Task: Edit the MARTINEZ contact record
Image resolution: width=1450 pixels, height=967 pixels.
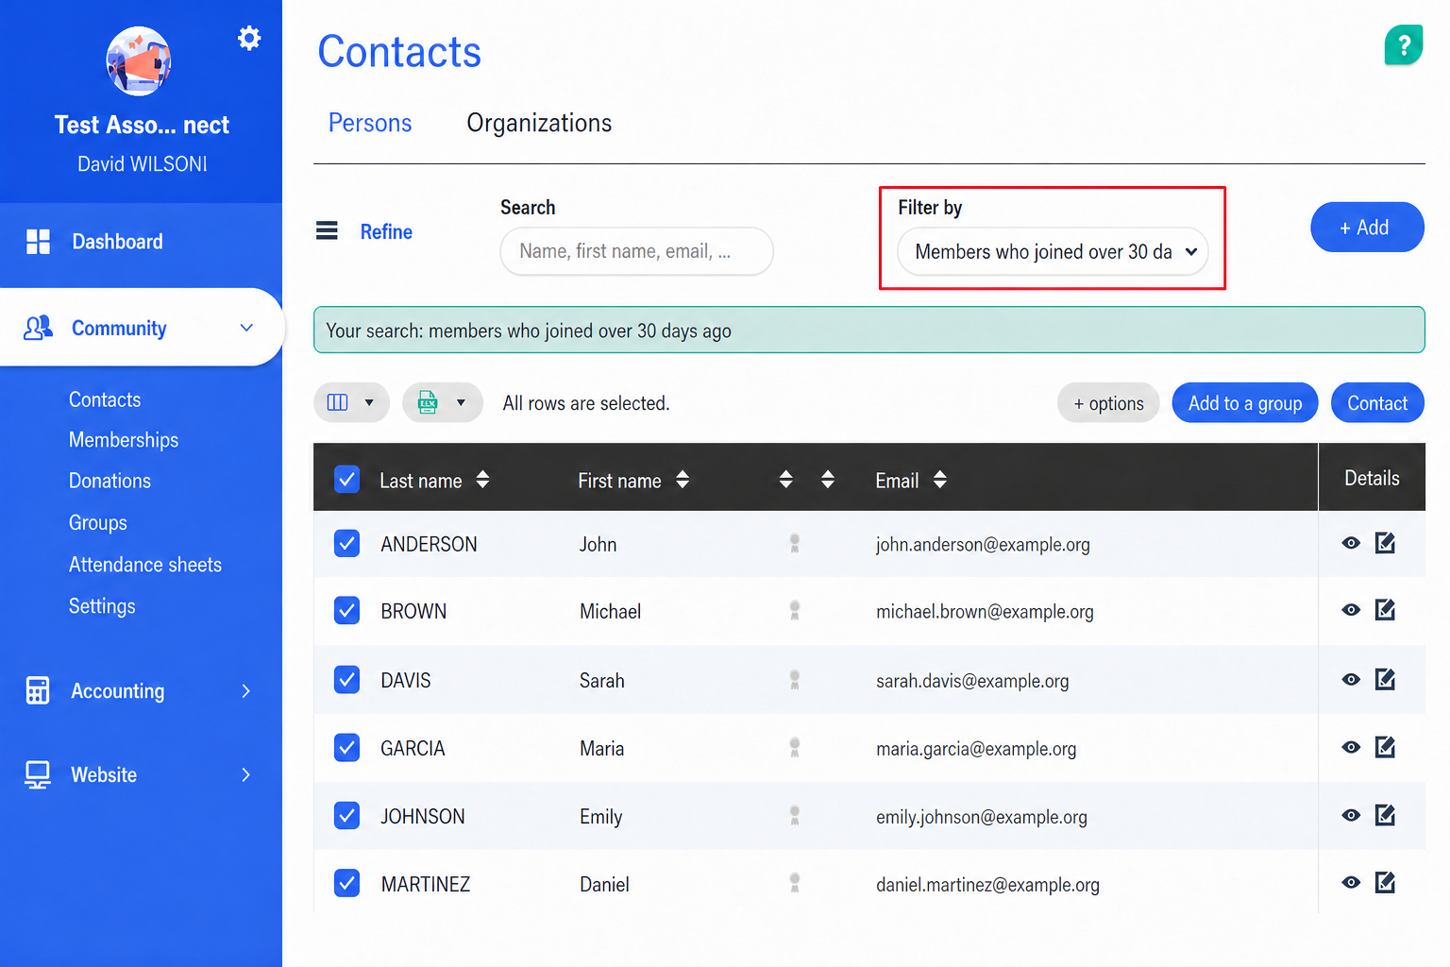Action: point(1385,882)
